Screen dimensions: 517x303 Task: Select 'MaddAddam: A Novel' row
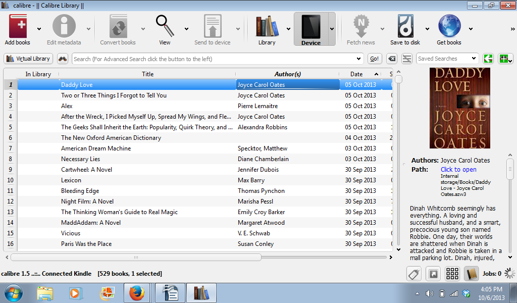click(205, 223)
